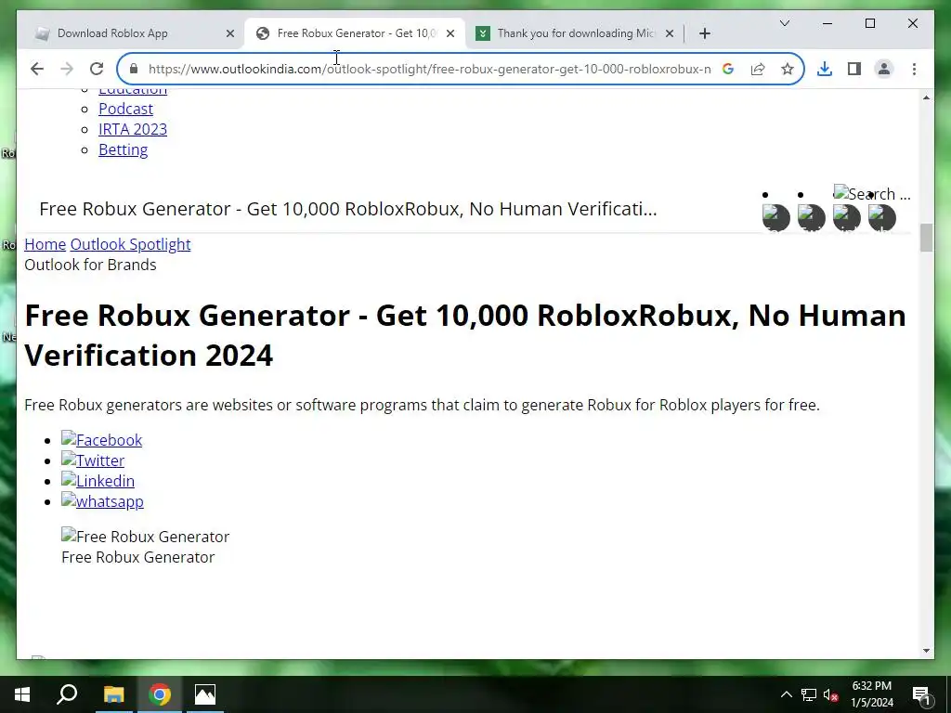951x713 pixels.
Task: Open the Chrome three-dot menu
Action: click(914, 69)
